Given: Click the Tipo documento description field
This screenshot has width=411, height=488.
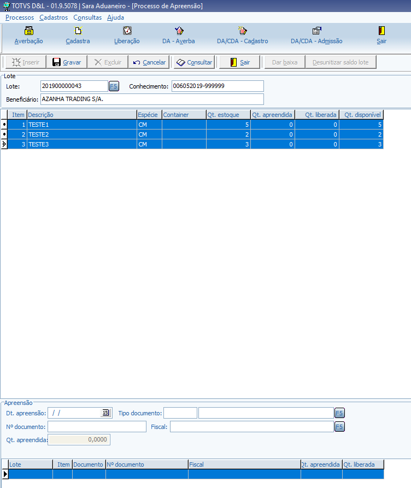Looking at the screenshot, I should coord(266,413).
